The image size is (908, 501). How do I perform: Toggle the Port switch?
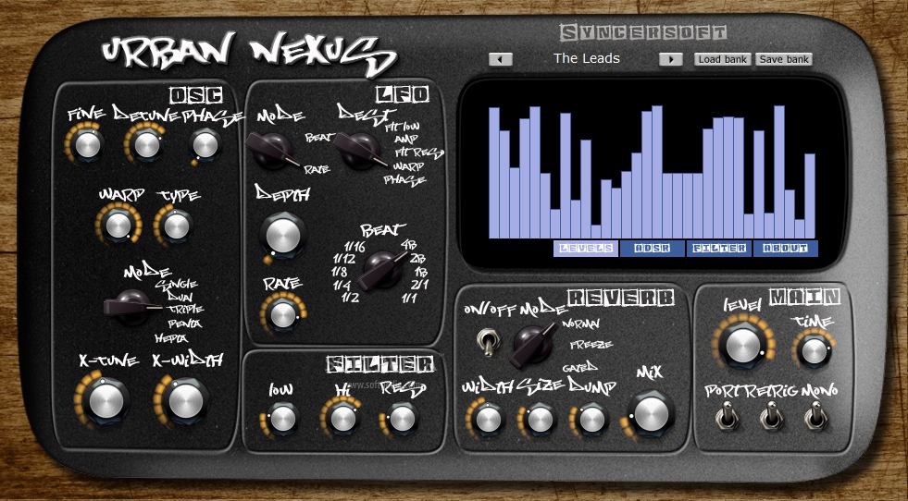(727, 417)
